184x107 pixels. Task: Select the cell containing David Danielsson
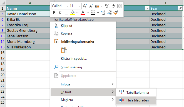pyautogui.click(x=28, y=14)
